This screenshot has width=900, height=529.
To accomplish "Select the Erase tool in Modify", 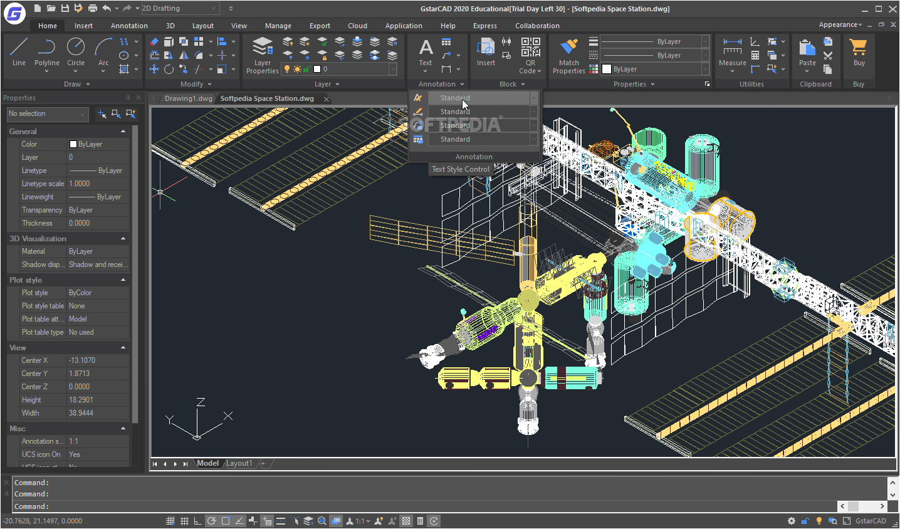I will coord(154,41).
